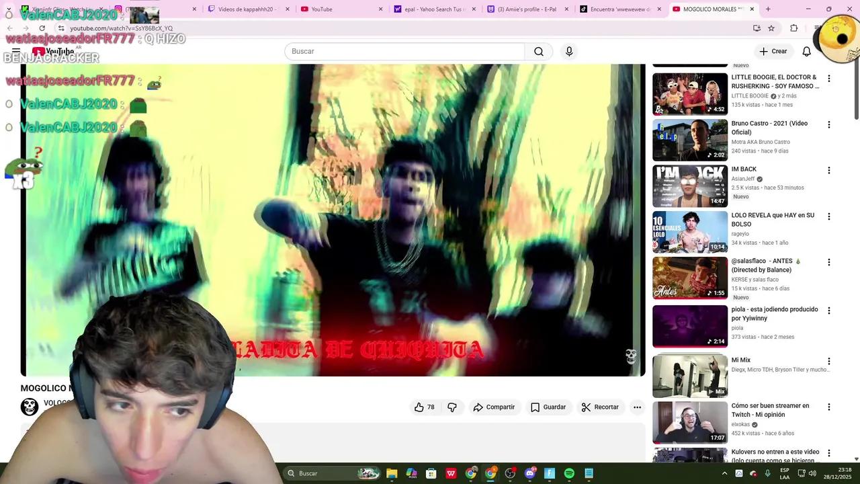Click the microphone voice search icon
This screenshot has height=484, width=860.
pos(569,52)
